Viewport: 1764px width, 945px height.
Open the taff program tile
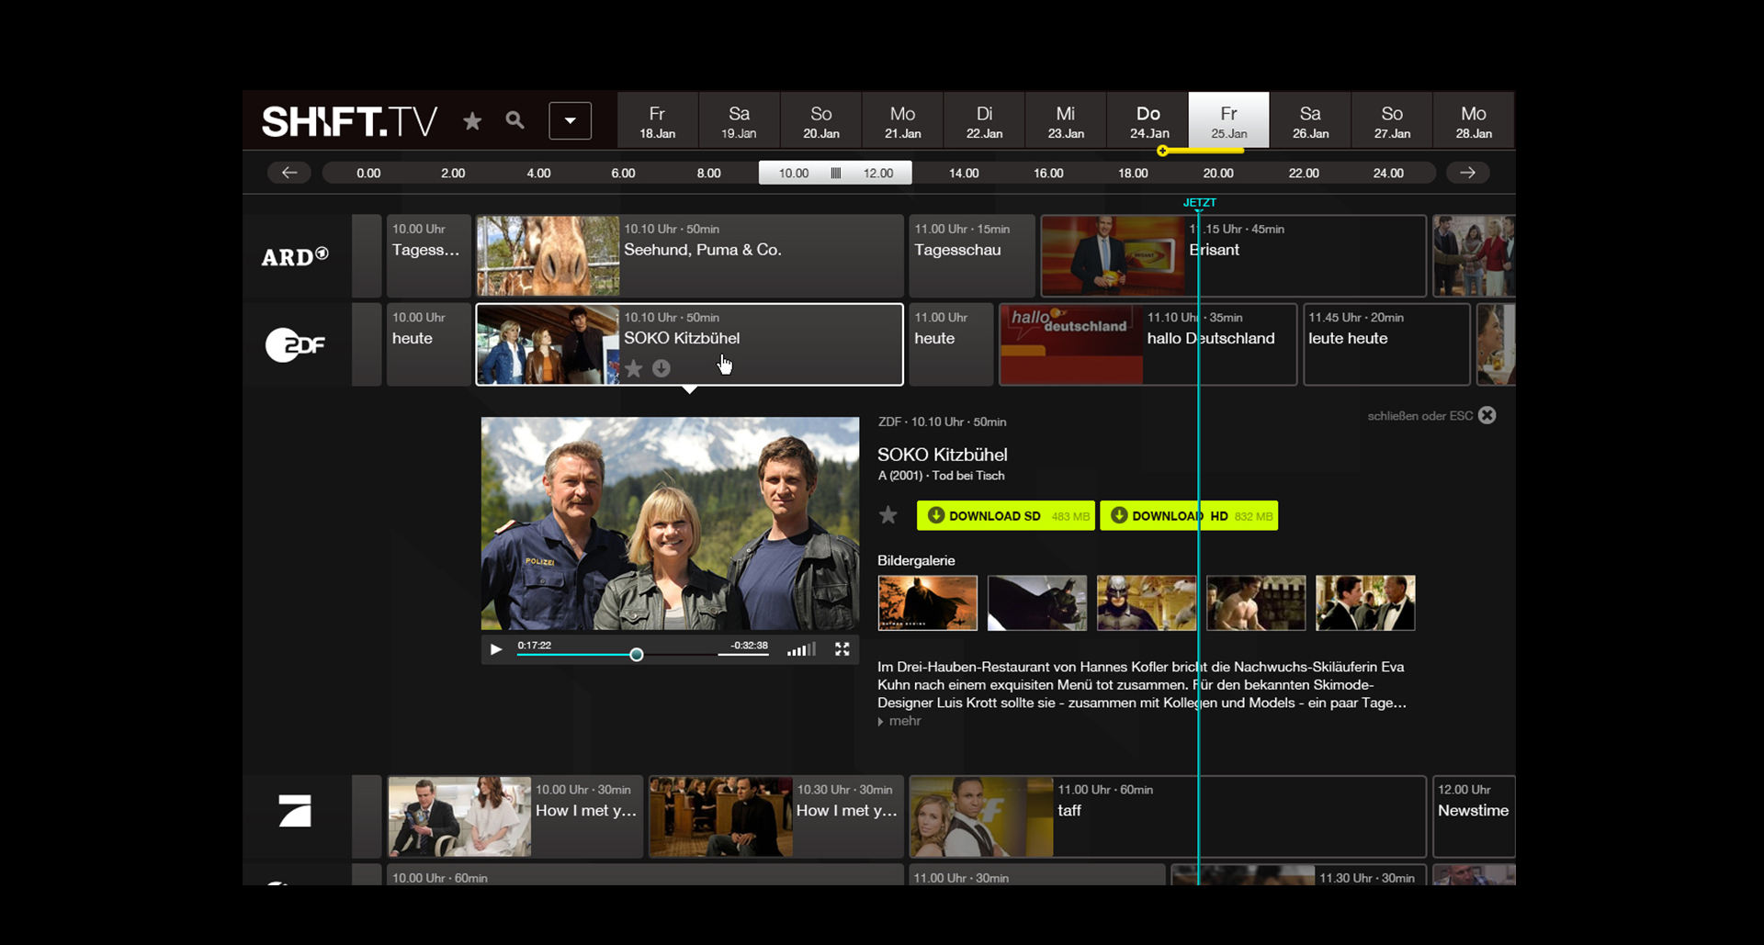(1168, 816)
